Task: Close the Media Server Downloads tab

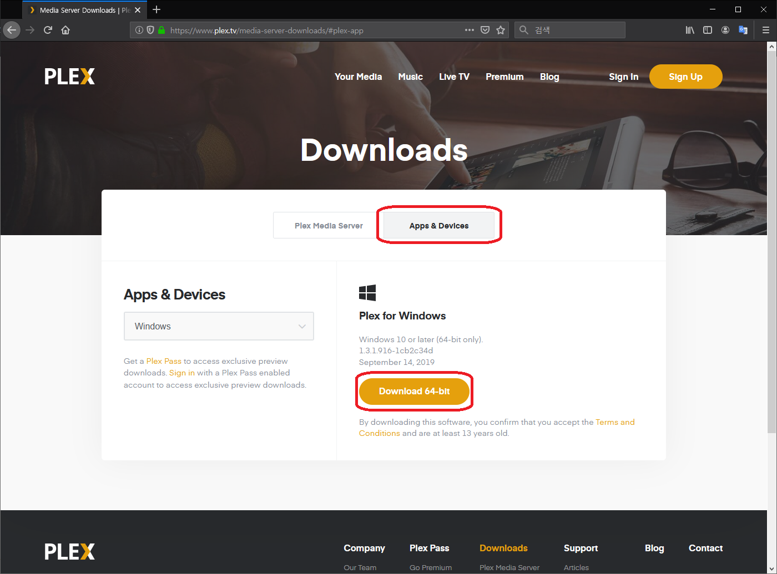Action: 138,10
